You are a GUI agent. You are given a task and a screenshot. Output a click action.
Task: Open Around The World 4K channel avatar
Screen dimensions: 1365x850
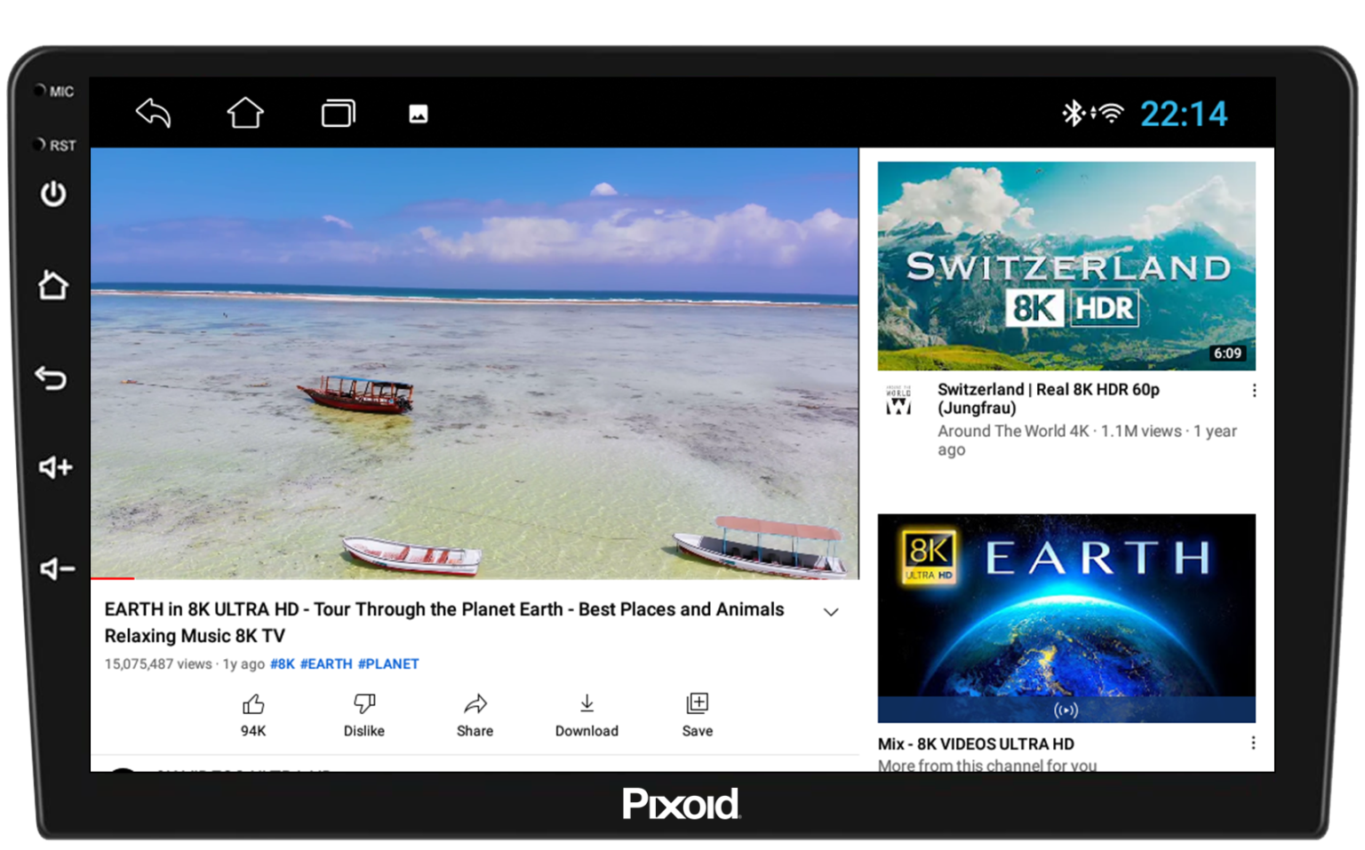pyautogui.click(x=899, y=401)
